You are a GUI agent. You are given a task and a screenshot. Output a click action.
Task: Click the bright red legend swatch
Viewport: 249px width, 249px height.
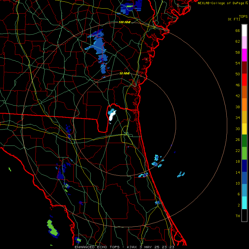244,80
